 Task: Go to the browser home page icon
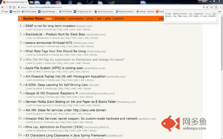[14, 7]
